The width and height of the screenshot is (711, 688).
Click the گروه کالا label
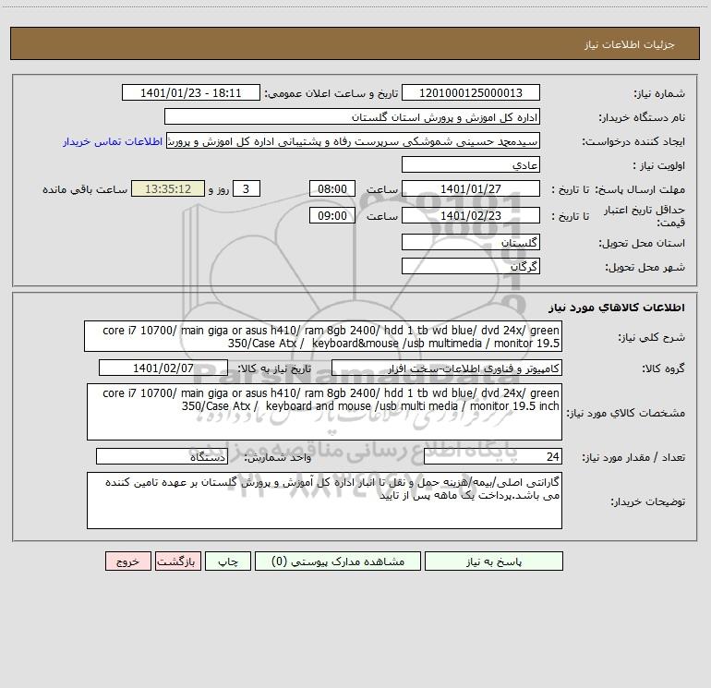[x=663, y=368]
